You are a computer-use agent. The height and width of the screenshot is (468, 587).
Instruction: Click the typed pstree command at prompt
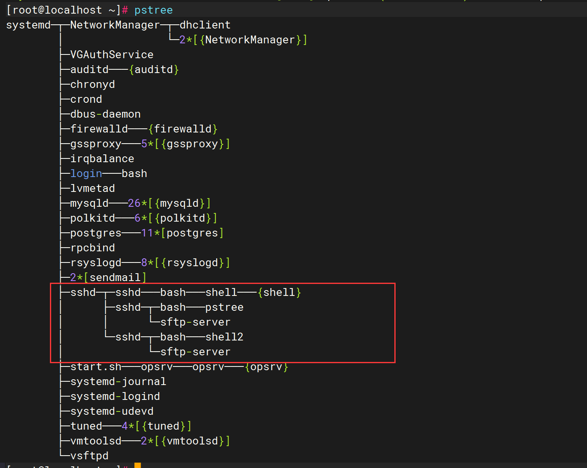(153, 10)
